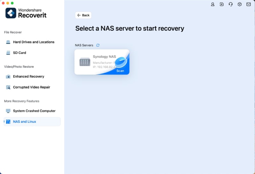Open the mail envelope icon
The width and height of the screenshot is (255, 174).
(x=249, y=4)
